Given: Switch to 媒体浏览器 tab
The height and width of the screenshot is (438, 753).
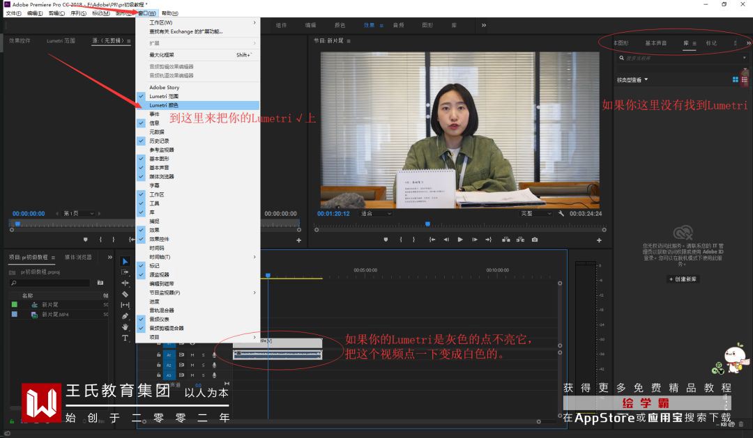Looking at the screenshot, I should [78, 257].
